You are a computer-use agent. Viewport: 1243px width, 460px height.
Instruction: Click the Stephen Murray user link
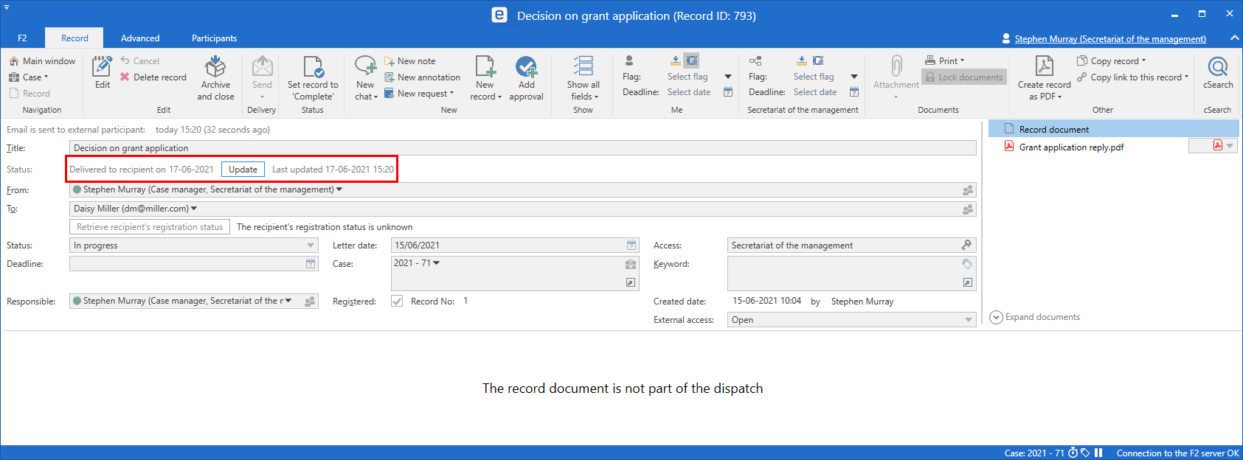pos(1109,39)
